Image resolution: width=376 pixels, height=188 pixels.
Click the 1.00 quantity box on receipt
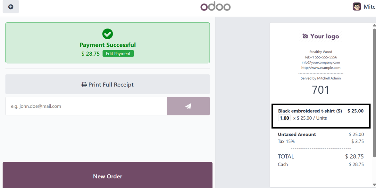point(284,118)
